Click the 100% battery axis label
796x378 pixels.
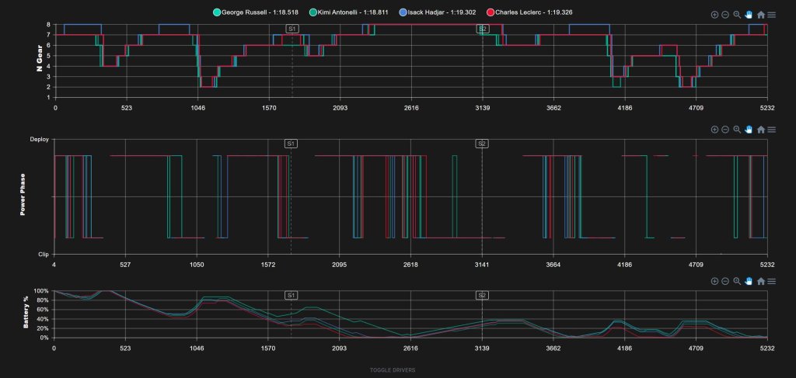coord(40,291)
